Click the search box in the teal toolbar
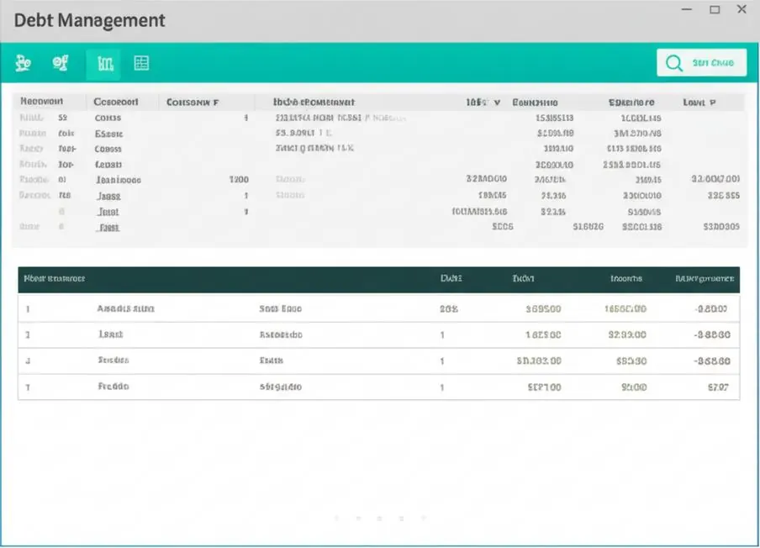The image size is (760, 548). (701, 62)
